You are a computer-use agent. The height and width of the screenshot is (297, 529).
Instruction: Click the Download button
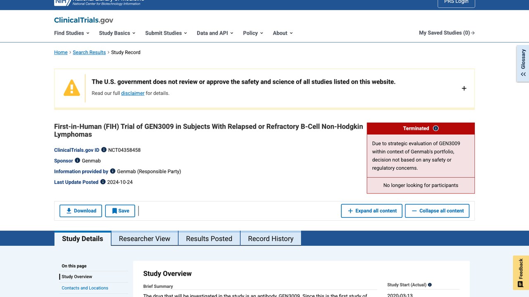pyautogui.click(x=81, y=211)
